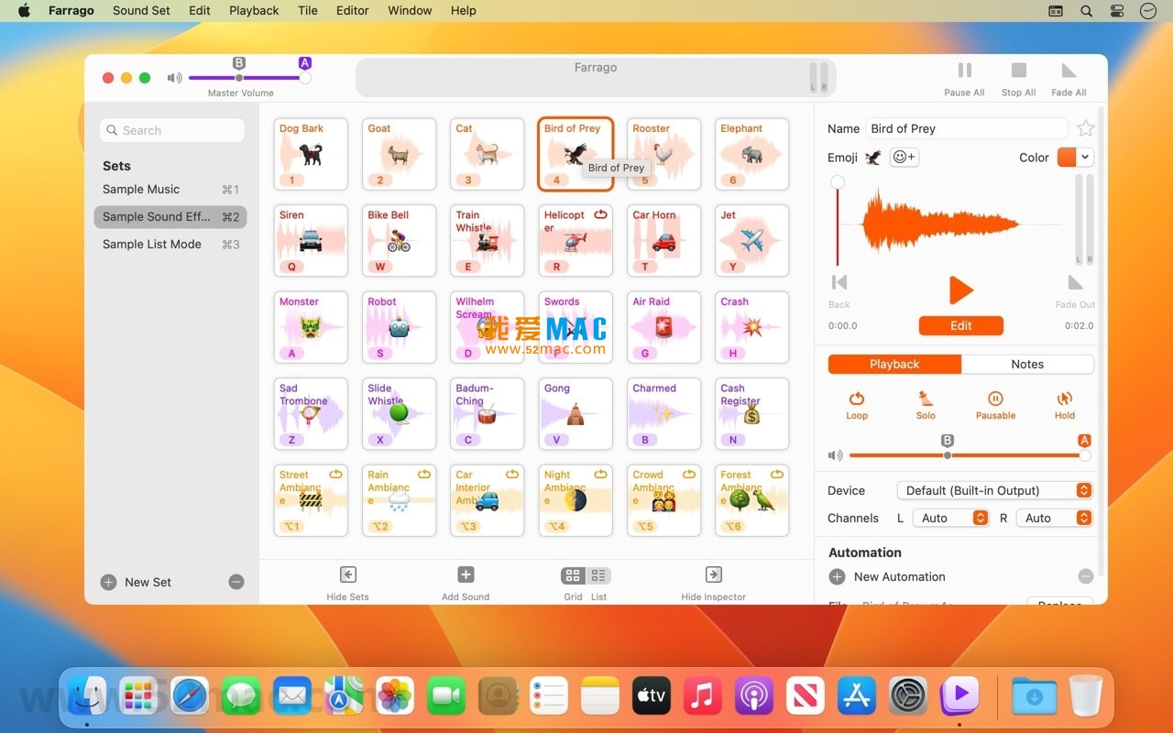Open left channel Auto dropdown

(x=950, y=518)
